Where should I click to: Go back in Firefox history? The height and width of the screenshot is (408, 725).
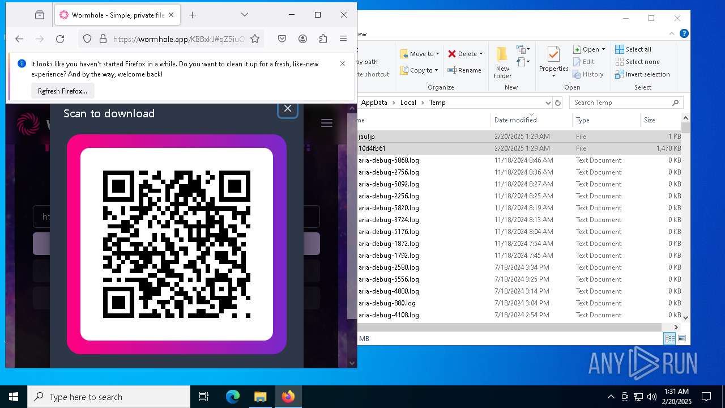[19, 39]
